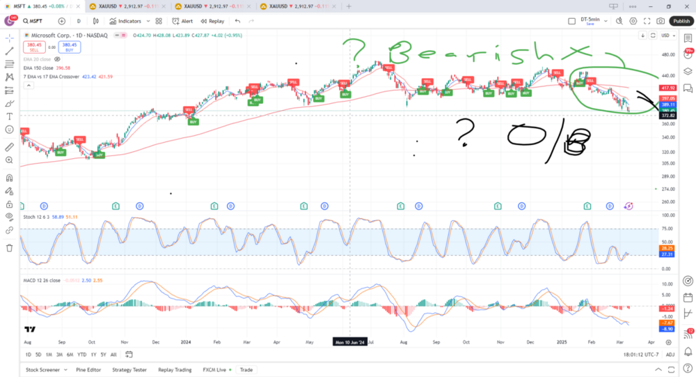Activate the zoom in tool

click(x=9, y=160)
